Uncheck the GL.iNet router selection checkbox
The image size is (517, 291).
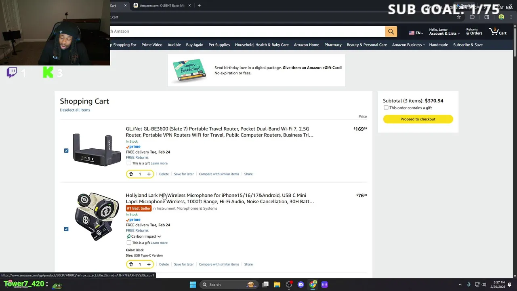click(x=66, y=151)
